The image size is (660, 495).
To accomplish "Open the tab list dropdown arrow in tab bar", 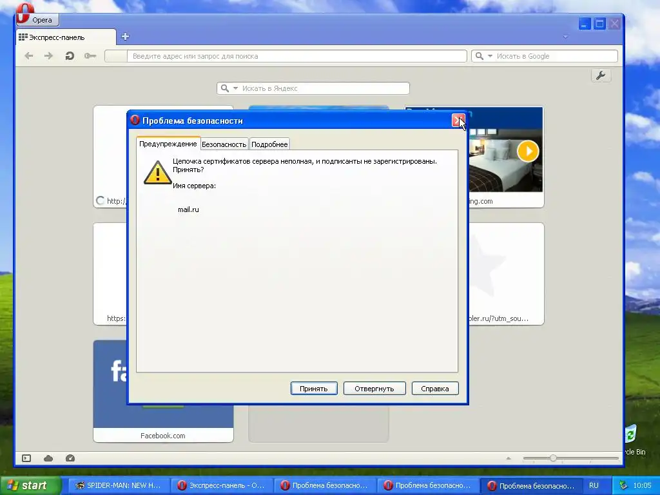I will click(x=565, y=37).
